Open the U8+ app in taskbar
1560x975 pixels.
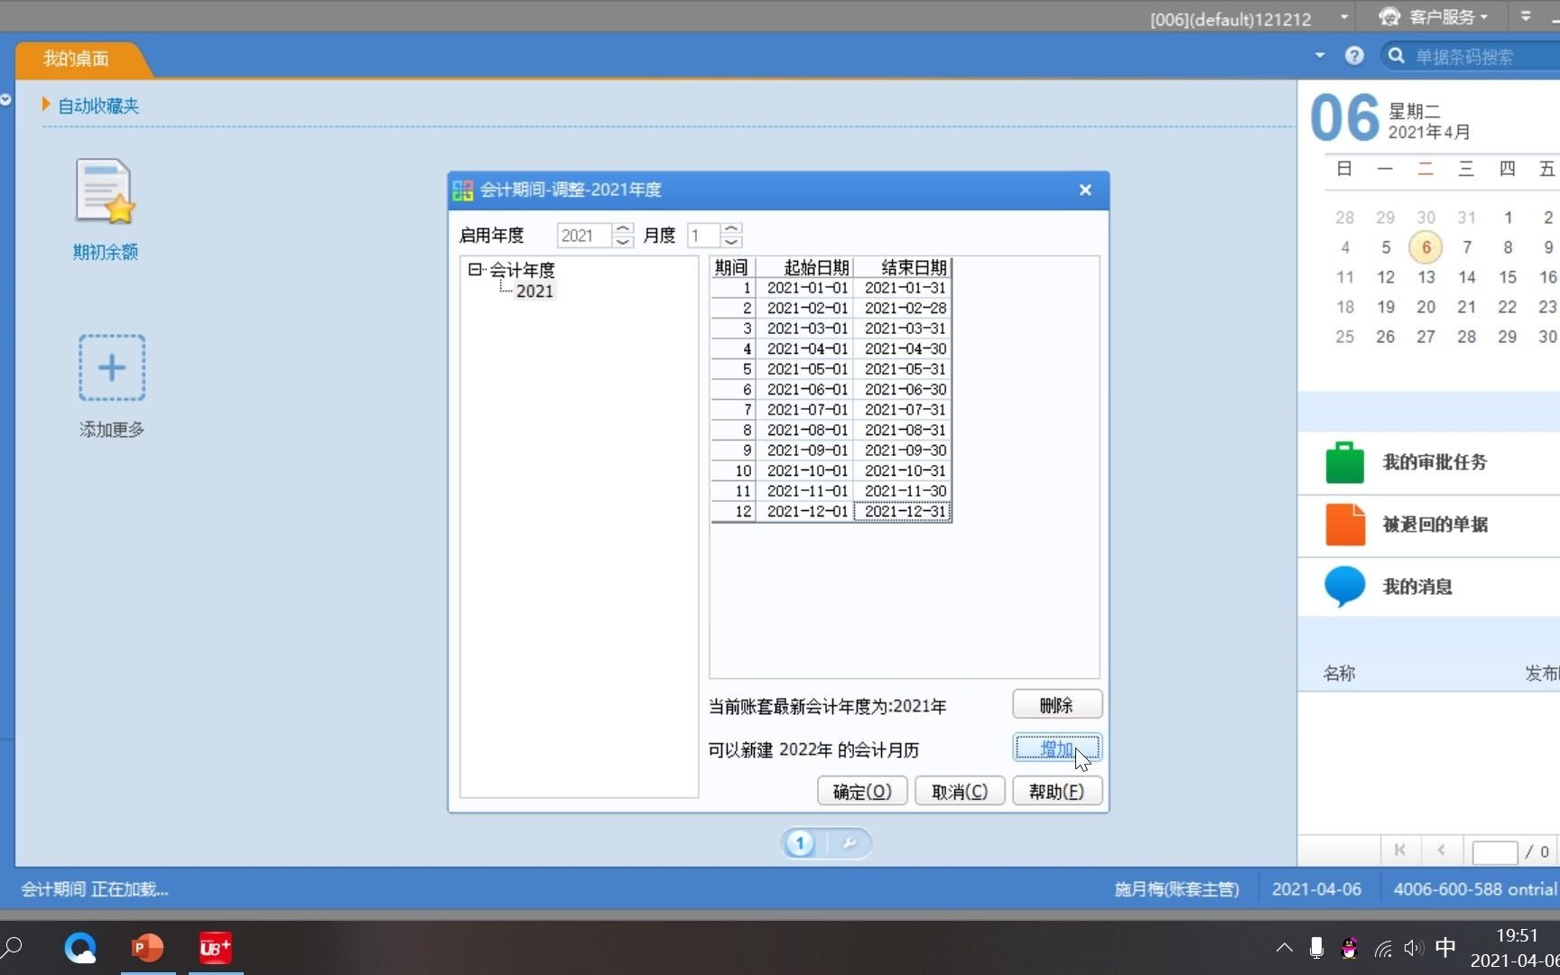click(216, 948)
